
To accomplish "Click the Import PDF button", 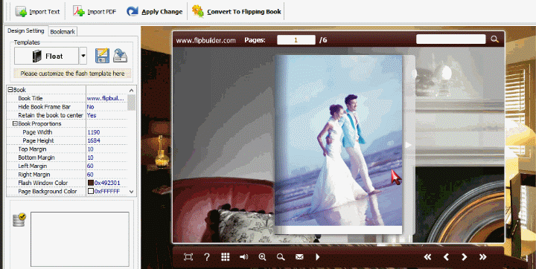I will pyautogui.click(x=95, y=12).
